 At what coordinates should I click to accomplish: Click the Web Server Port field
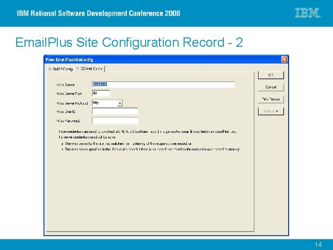click(x=101, y=94)
